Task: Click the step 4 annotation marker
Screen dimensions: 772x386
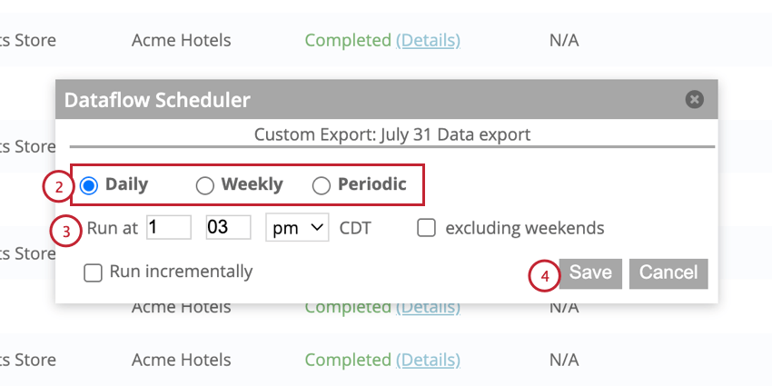Action: (543, 275)
